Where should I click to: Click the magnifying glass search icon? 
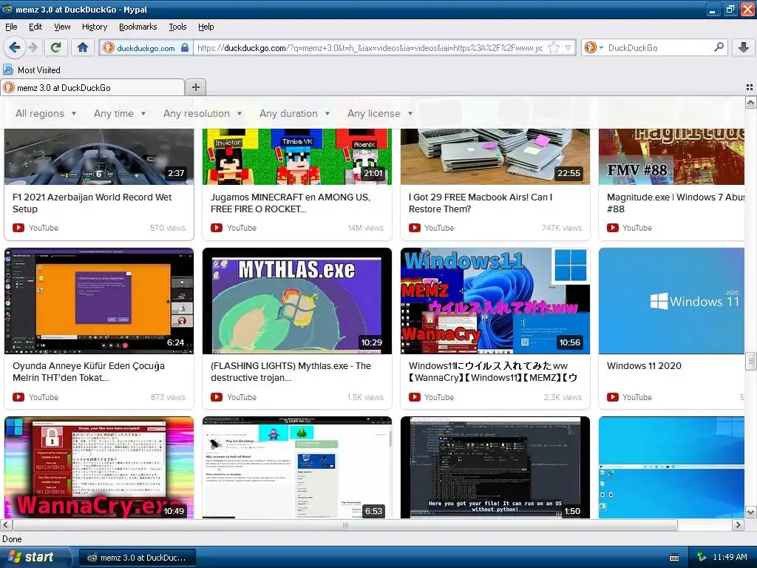pyautogui.click(x=719, y=47)
